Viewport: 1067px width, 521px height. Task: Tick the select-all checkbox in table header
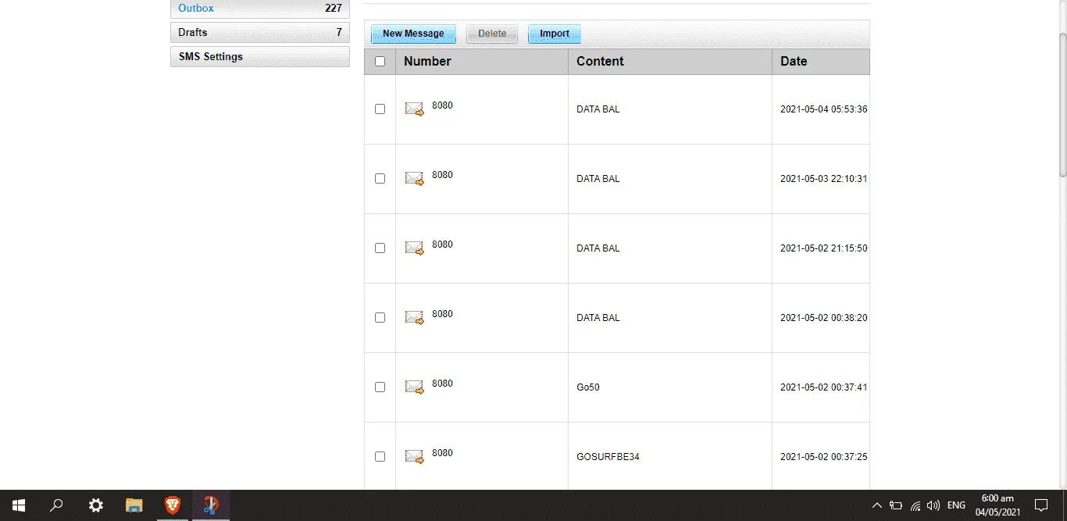click(380, 62)
